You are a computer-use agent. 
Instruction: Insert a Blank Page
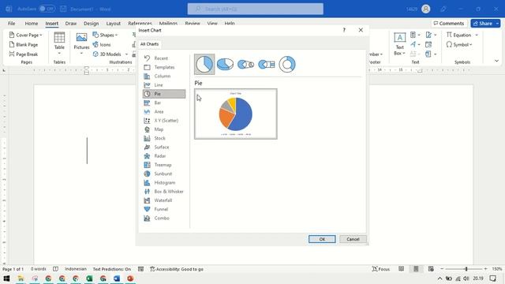(x=24, y=44)
